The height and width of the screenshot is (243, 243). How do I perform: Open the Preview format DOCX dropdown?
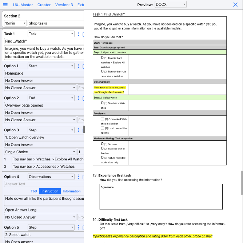(x=171, y=4)
